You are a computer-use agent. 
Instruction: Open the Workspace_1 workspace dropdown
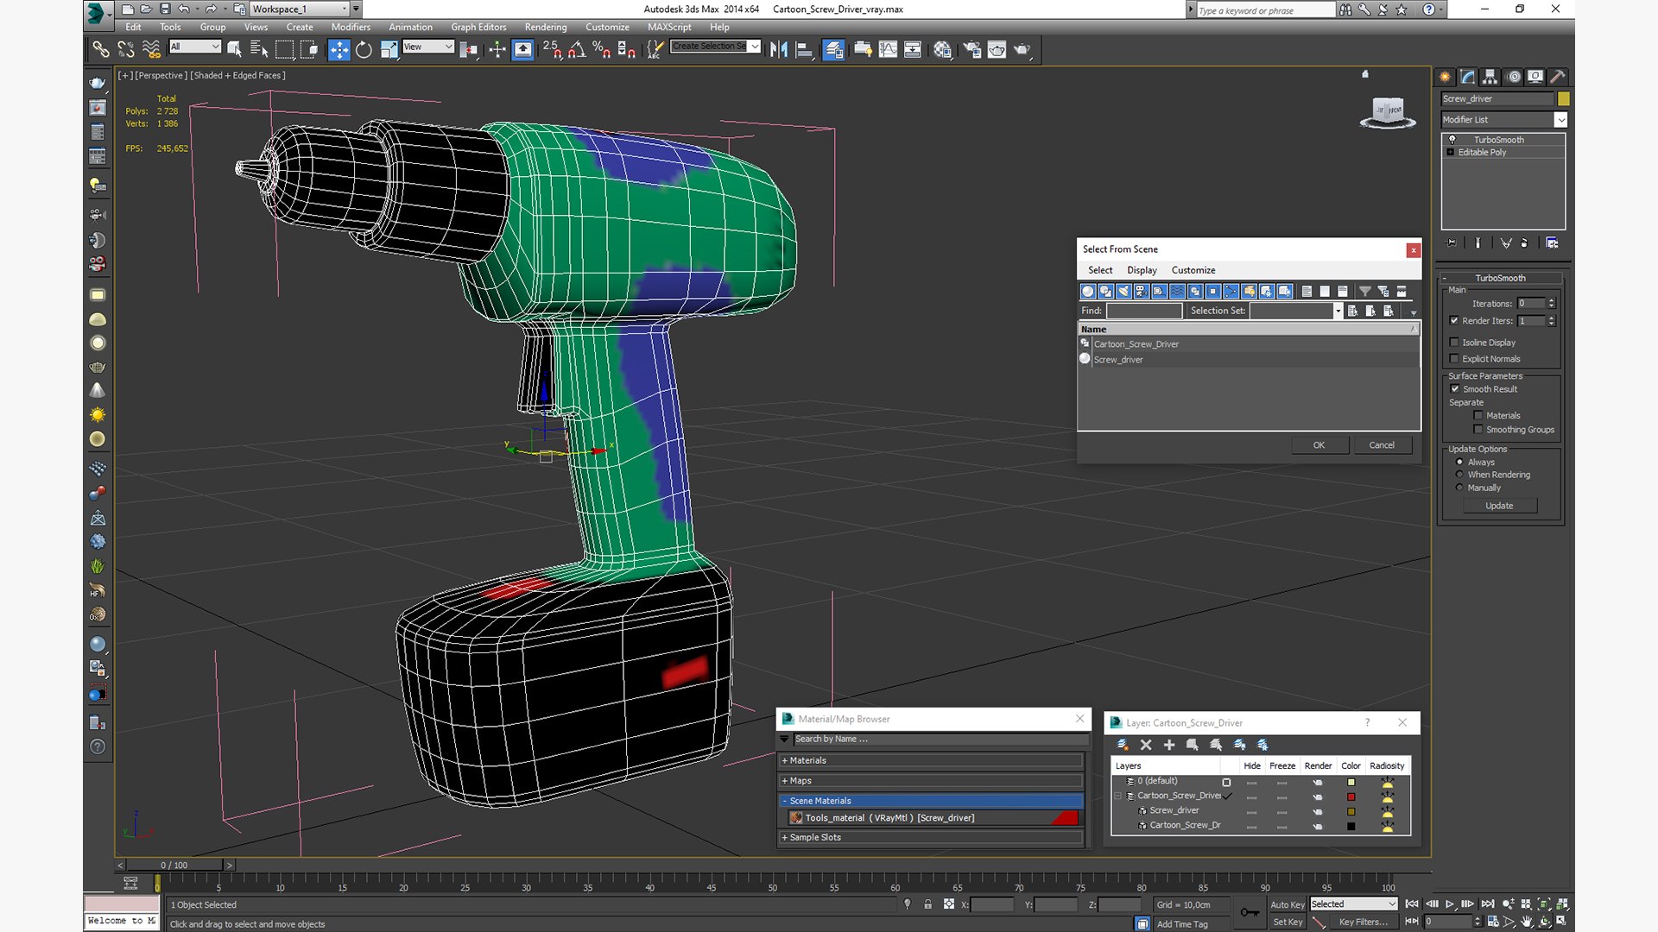pos(300,9)
